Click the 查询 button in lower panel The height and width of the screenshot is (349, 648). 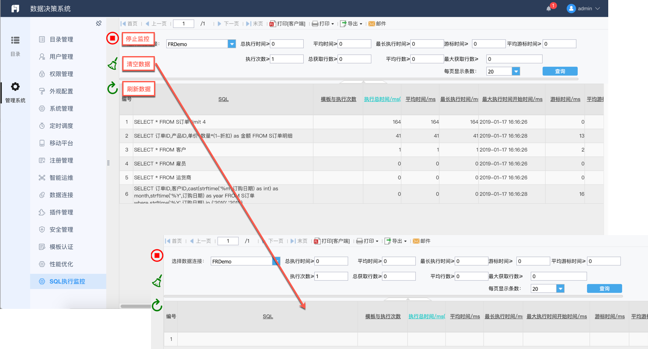(x=604, y=289)
